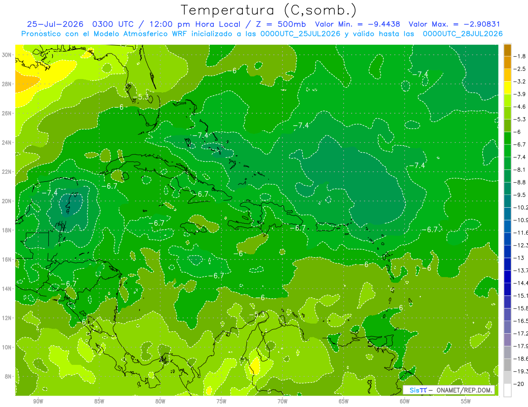The image size is (528, 407).
Task: Click the -13 colorbar label
Action: pyautogui.click(x=518, y=258)
